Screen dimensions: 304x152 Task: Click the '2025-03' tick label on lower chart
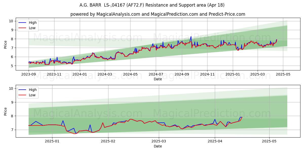pos(159,142)
